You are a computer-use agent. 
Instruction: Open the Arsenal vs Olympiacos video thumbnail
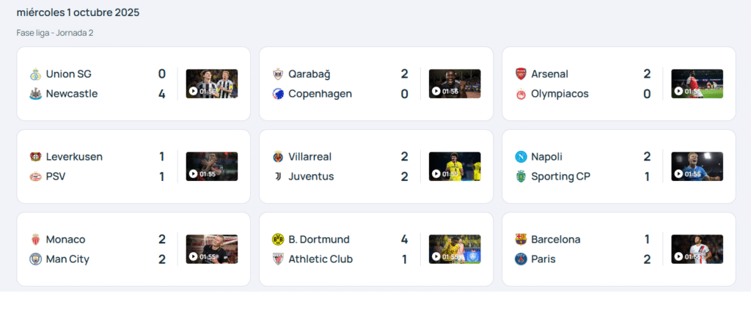point(697,84)
